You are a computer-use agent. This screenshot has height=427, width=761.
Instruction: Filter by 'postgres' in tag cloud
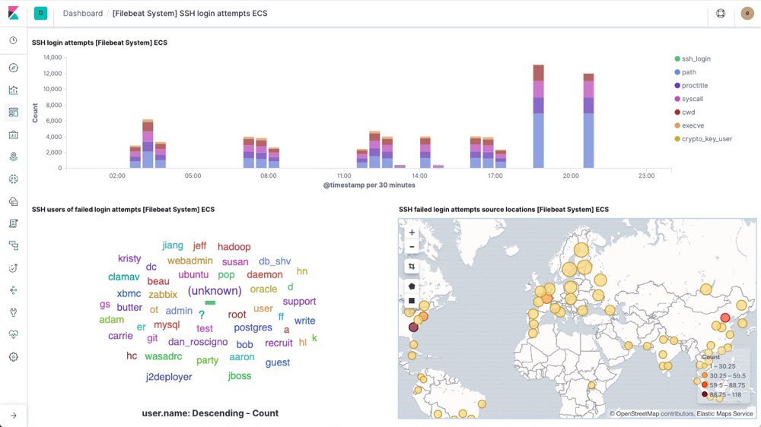[253, 327]
